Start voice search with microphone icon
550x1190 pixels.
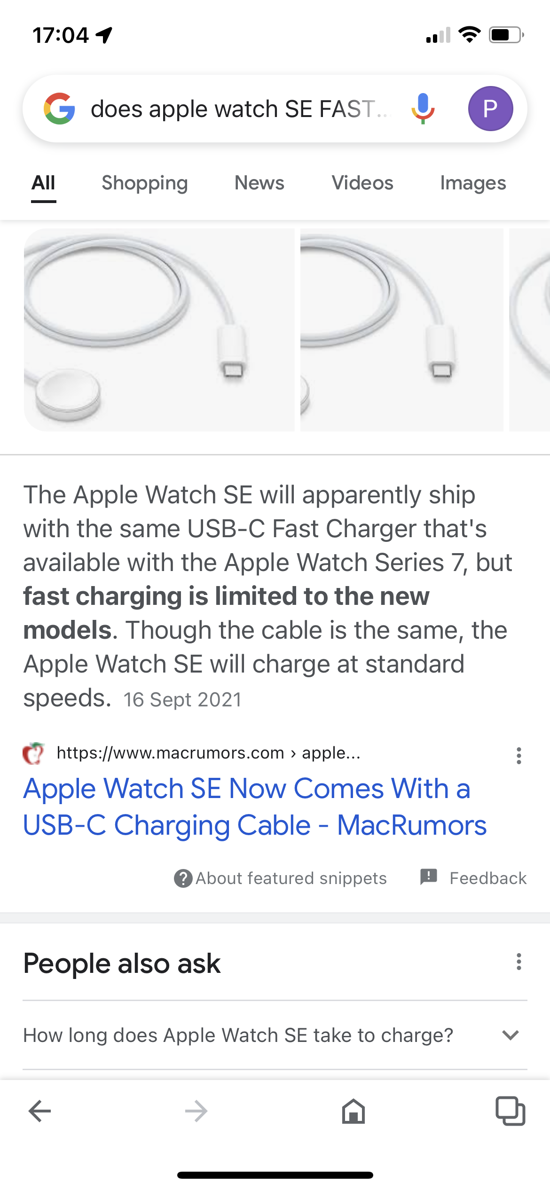pyautogui.click(x=423, y=109)
